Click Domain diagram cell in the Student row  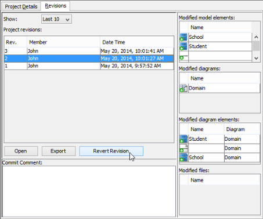click(x=242, y=139)
